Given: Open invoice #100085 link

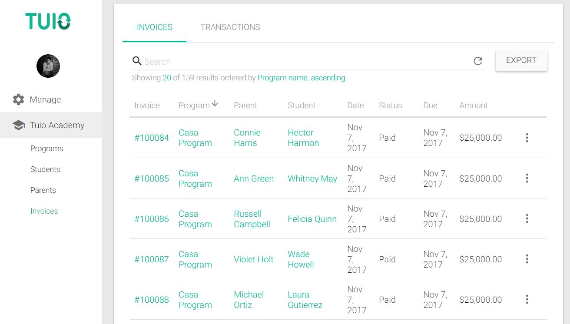Looking at the screenshot, I should click(152, 179).
